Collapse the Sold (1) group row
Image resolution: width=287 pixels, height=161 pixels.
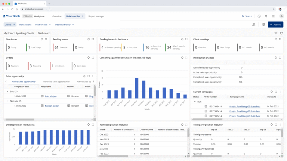coord(7,91)
